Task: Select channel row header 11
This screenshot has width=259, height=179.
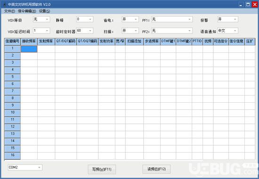Action: click(x=12, y=120)
